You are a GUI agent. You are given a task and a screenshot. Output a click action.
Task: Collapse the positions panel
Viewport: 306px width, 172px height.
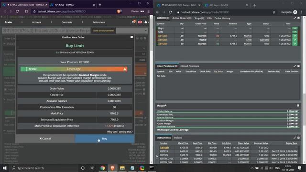[298, 66]
